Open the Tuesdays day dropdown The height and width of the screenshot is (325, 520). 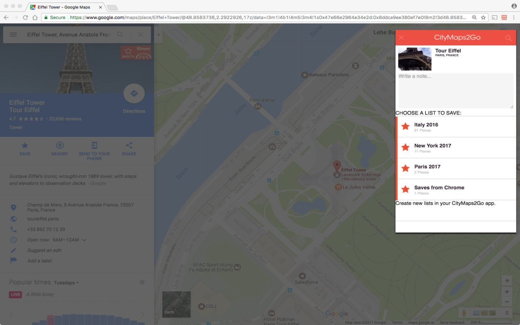click(x=66, y=283)
